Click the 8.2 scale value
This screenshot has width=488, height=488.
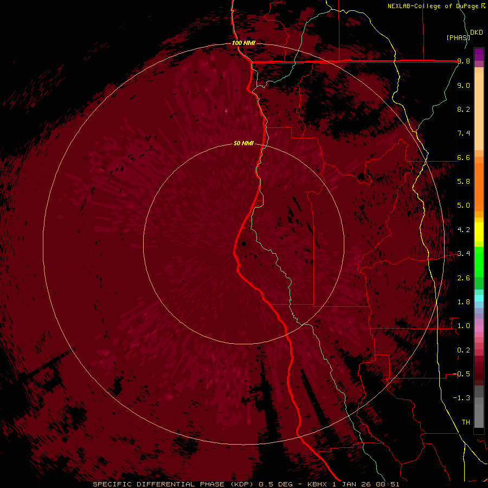[x=464, y=109]
